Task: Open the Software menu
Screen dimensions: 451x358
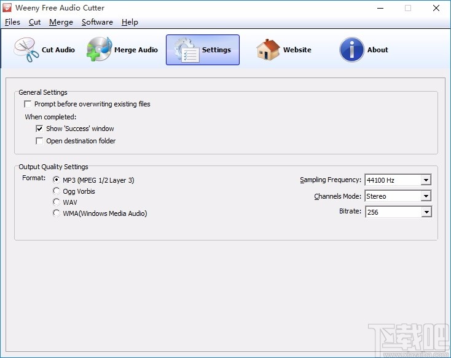Action: pos(97,22)
